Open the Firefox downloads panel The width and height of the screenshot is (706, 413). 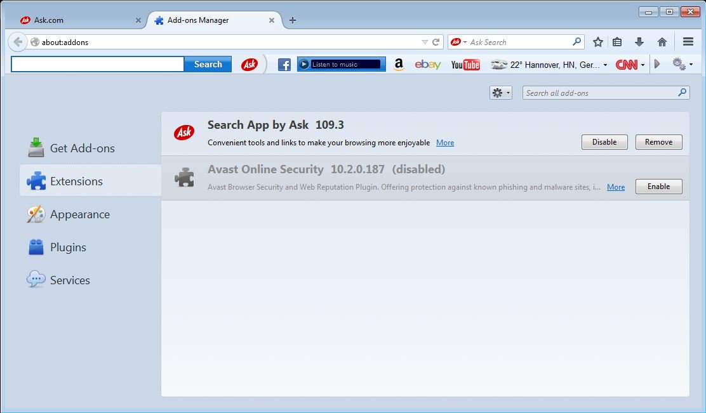[639, 41]
